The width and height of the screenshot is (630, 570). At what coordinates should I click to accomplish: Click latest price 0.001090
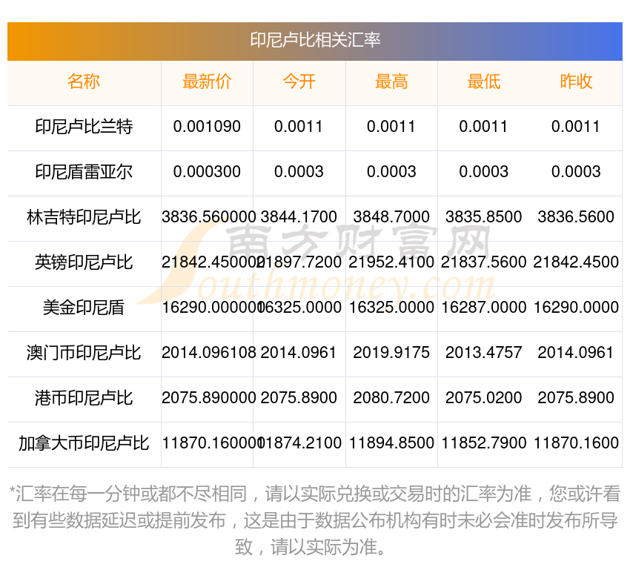[207, 127]
